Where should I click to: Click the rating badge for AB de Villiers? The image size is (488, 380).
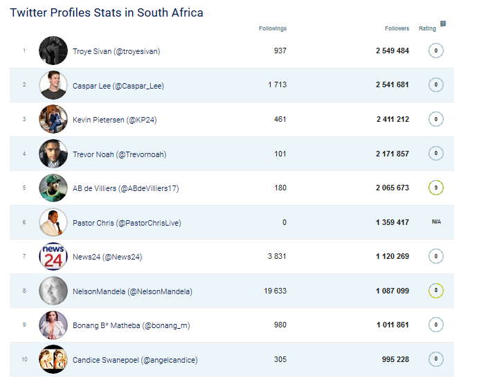[435, 188]
